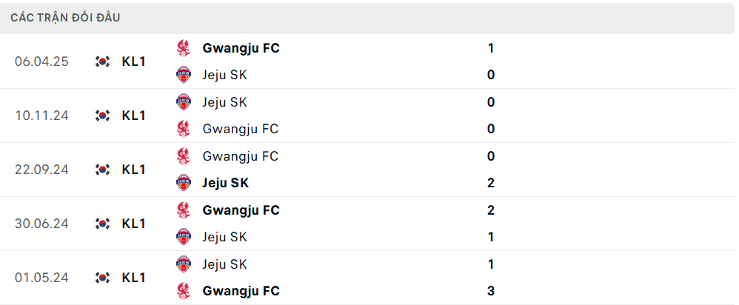Click South Korea flag beside 06.04.25
Image resolution: width=739 pixels, height=305 pixels.
pyautogui.click(x=102, y=61)
